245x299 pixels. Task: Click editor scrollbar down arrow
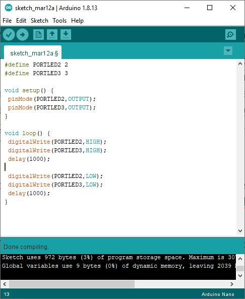point(240,231)
